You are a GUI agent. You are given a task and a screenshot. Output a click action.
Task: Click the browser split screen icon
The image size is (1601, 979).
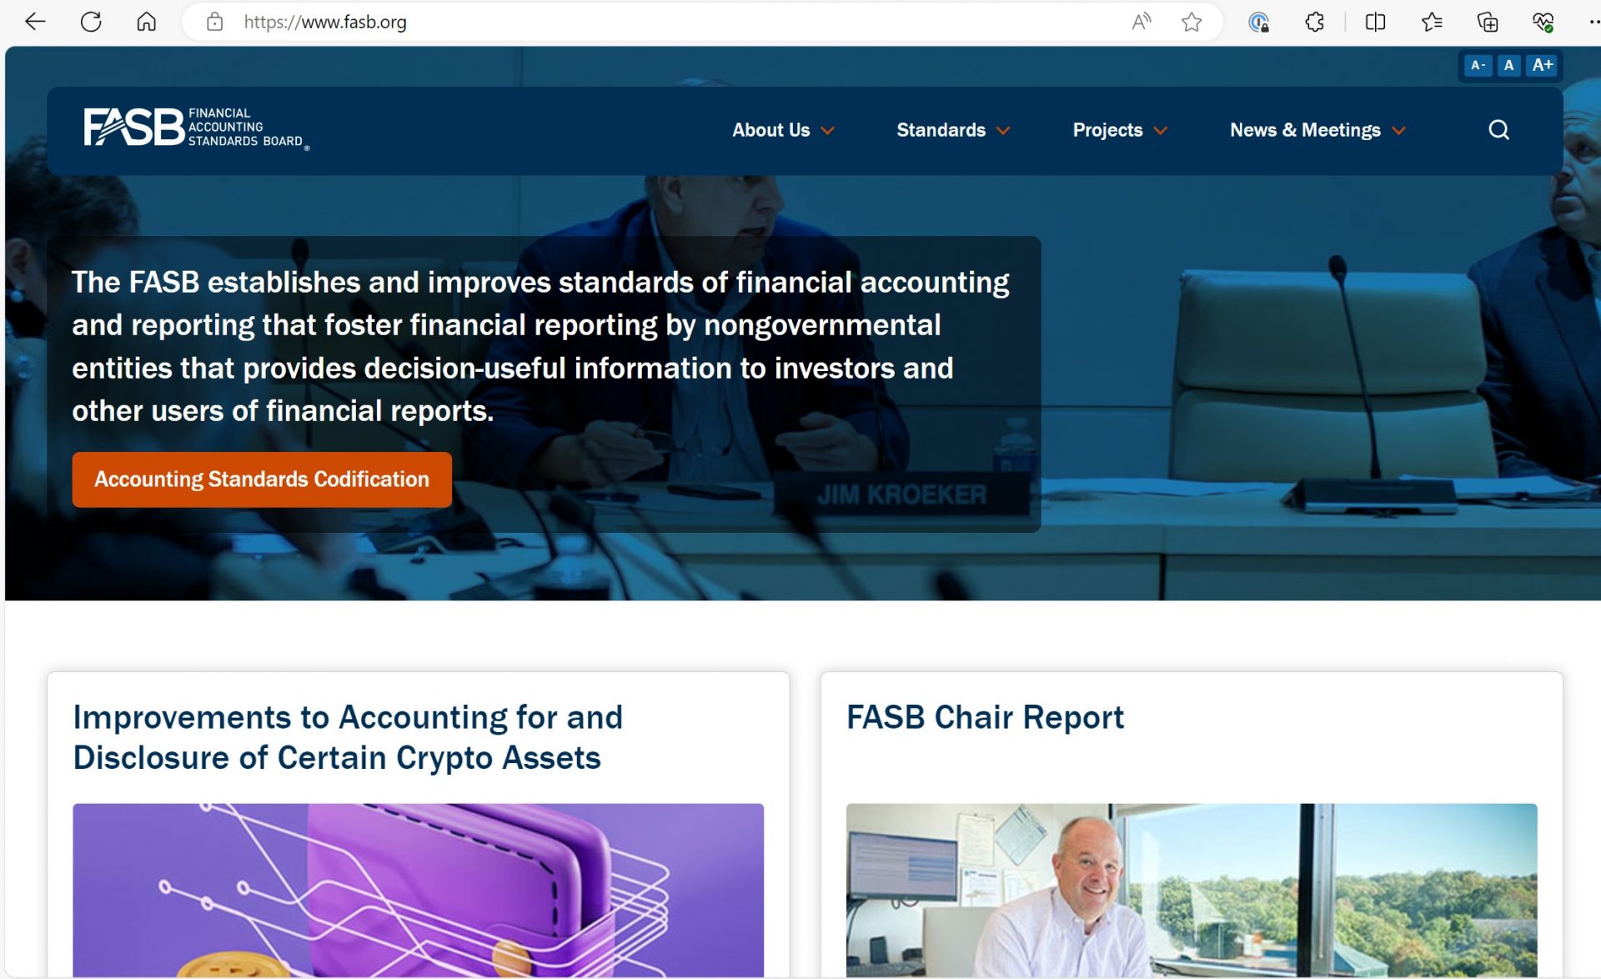tap(1373, 21)
